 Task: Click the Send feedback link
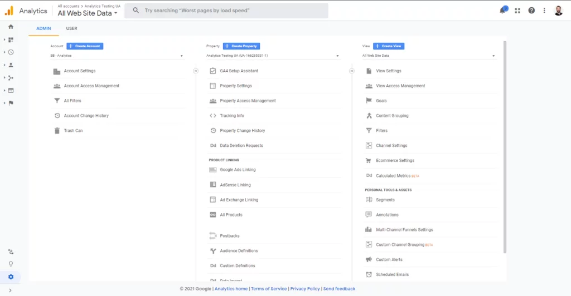(339, 289)
